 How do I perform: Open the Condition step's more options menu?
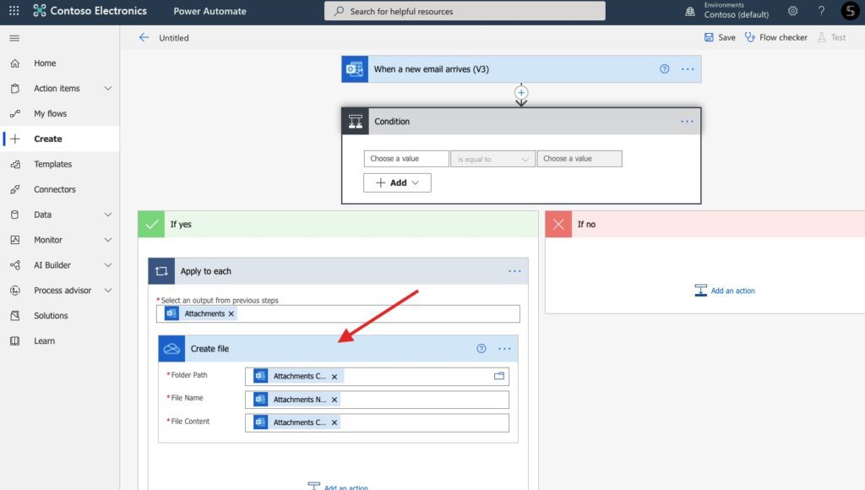click(687, 122)
